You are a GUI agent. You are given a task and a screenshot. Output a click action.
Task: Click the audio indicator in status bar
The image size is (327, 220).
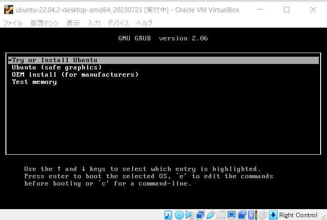189,215
